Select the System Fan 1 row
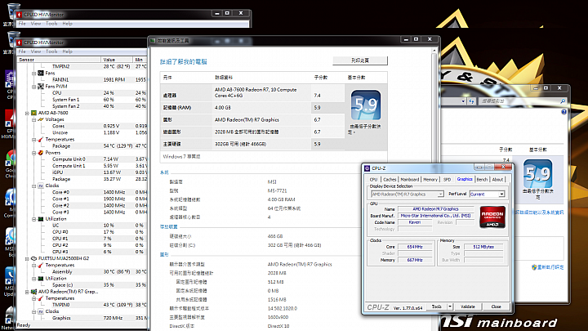 coord(82,100)
